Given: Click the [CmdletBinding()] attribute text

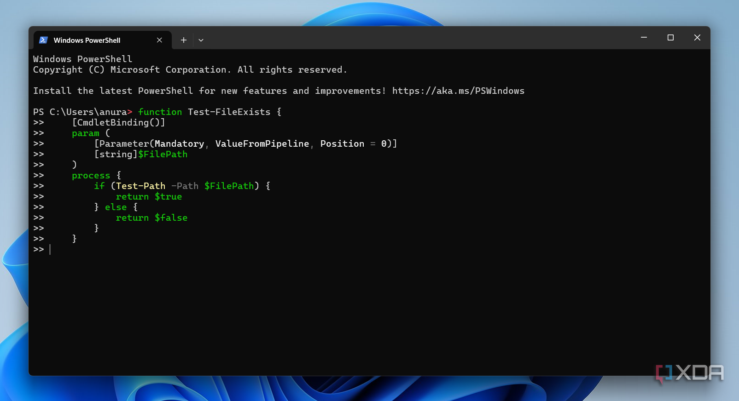Looking at the screenshot, I should point(118,122).
